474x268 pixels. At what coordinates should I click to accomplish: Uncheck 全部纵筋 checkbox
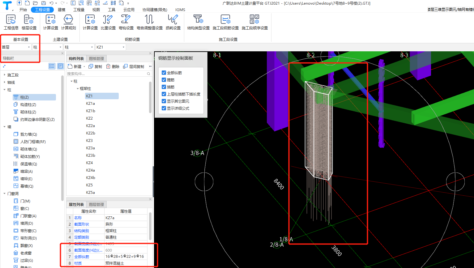click(164, 73)
